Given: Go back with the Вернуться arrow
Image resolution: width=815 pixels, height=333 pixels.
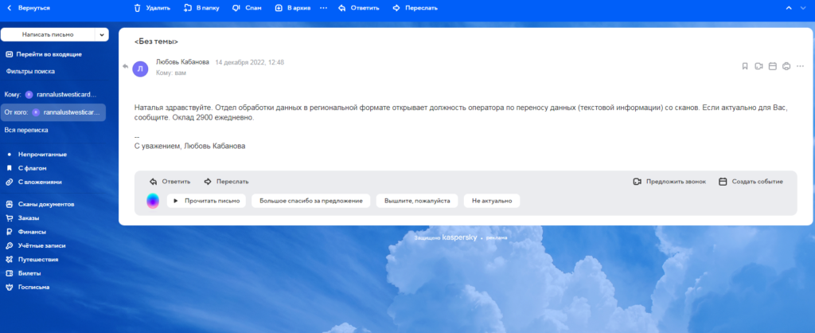Looking at the screenshot, I should (28, 8).
